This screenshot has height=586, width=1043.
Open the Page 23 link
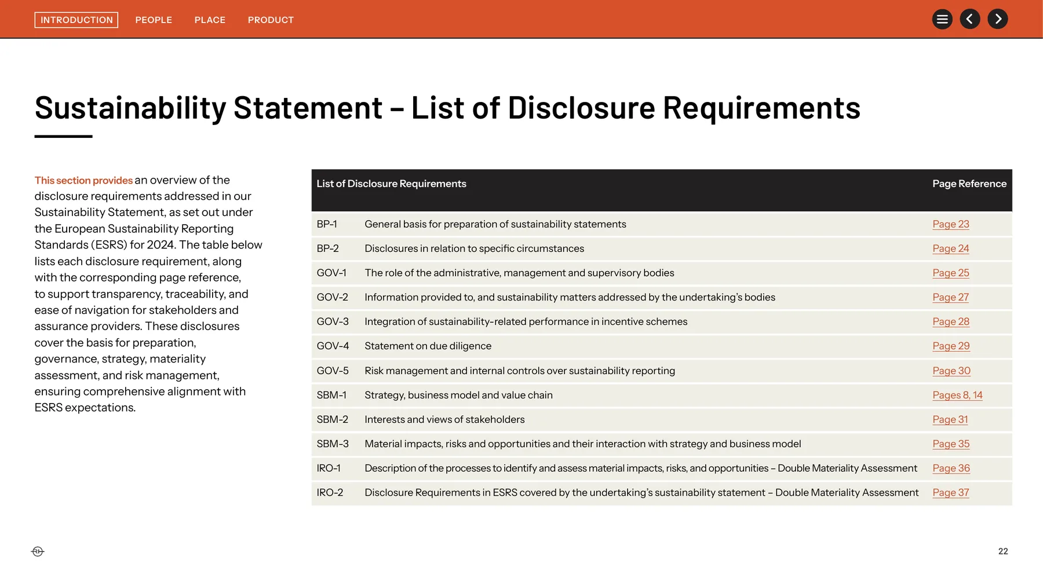[x=951, y=224]
